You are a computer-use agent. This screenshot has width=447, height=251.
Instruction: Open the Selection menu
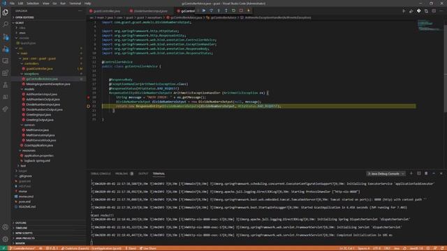click(x=33, y=3)
